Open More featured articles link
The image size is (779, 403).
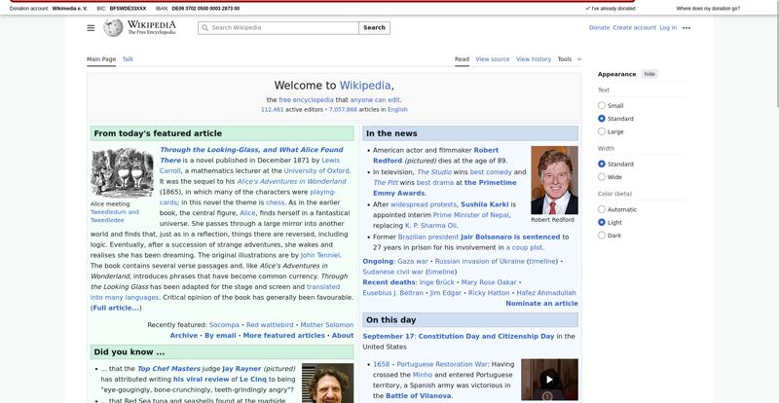tap(283, 336)
